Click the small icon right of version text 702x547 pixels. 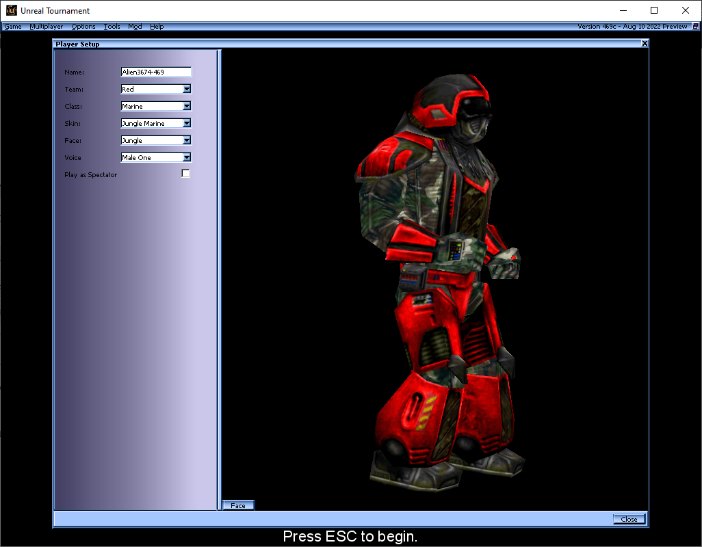tap(695, 27)
